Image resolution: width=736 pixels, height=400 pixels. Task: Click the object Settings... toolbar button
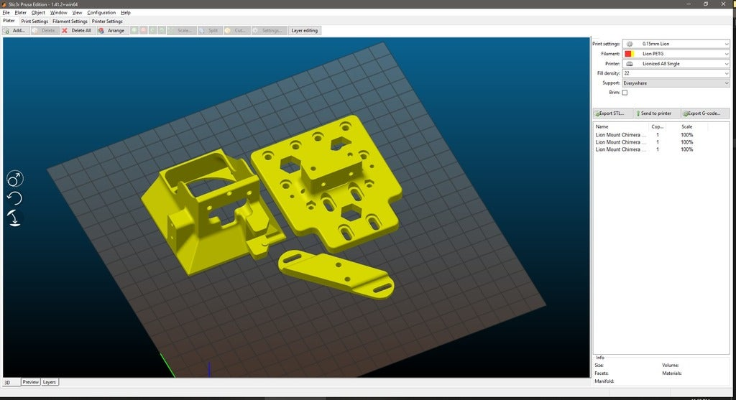(x=269, y=30)
